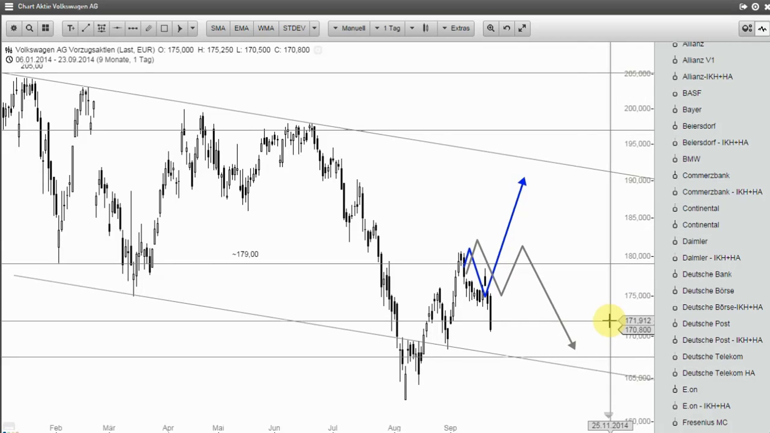Add the STDEV indicator
This screenshot has width=770, height=433.
(x=294, y=28)
